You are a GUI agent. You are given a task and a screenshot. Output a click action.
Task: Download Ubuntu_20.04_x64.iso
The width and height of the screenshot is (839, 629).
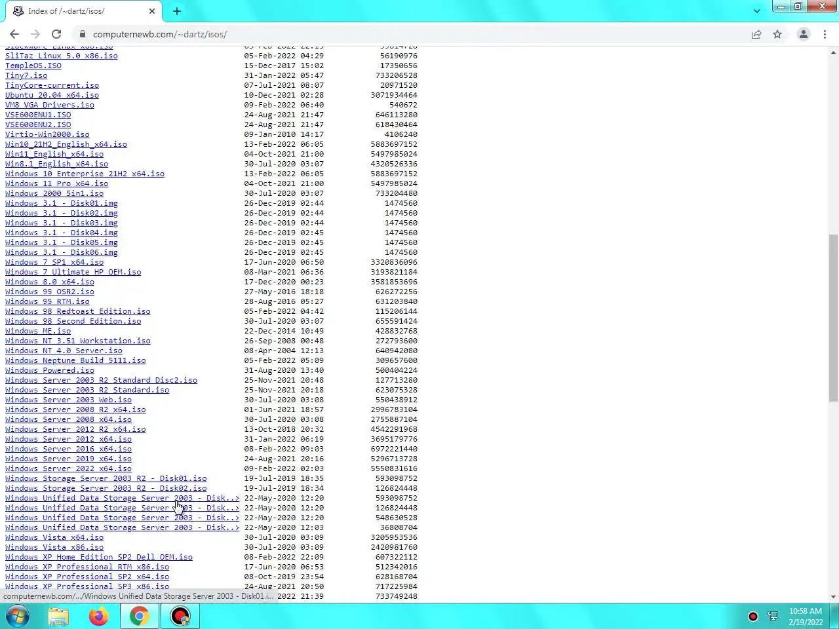pyautogui.click(x=52, y=95)
